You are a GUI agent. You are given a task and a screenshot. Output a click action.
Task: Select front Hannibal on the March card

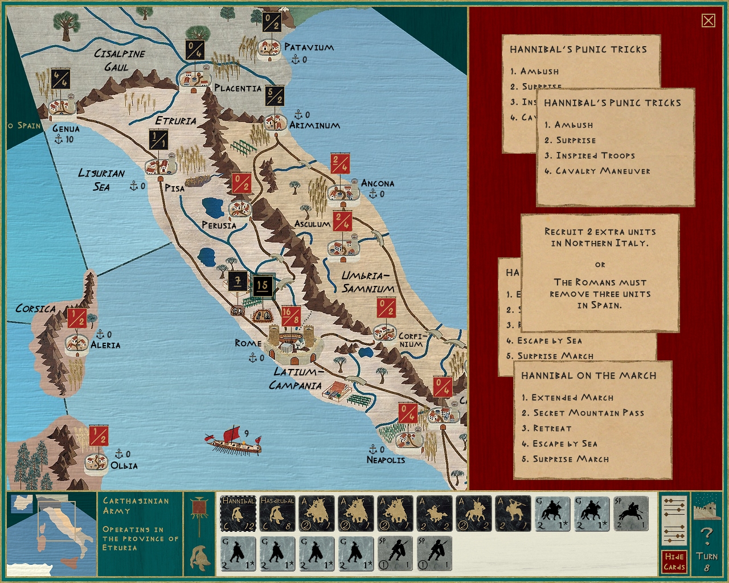[593, 420]
